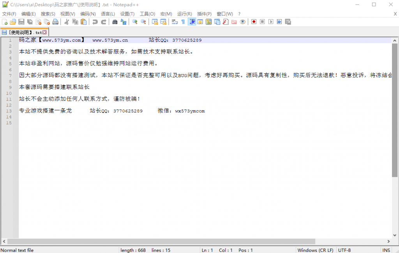Click the Close All toolbar icon
This screenshot has height=253, width=399.
(x=47, y=22)
